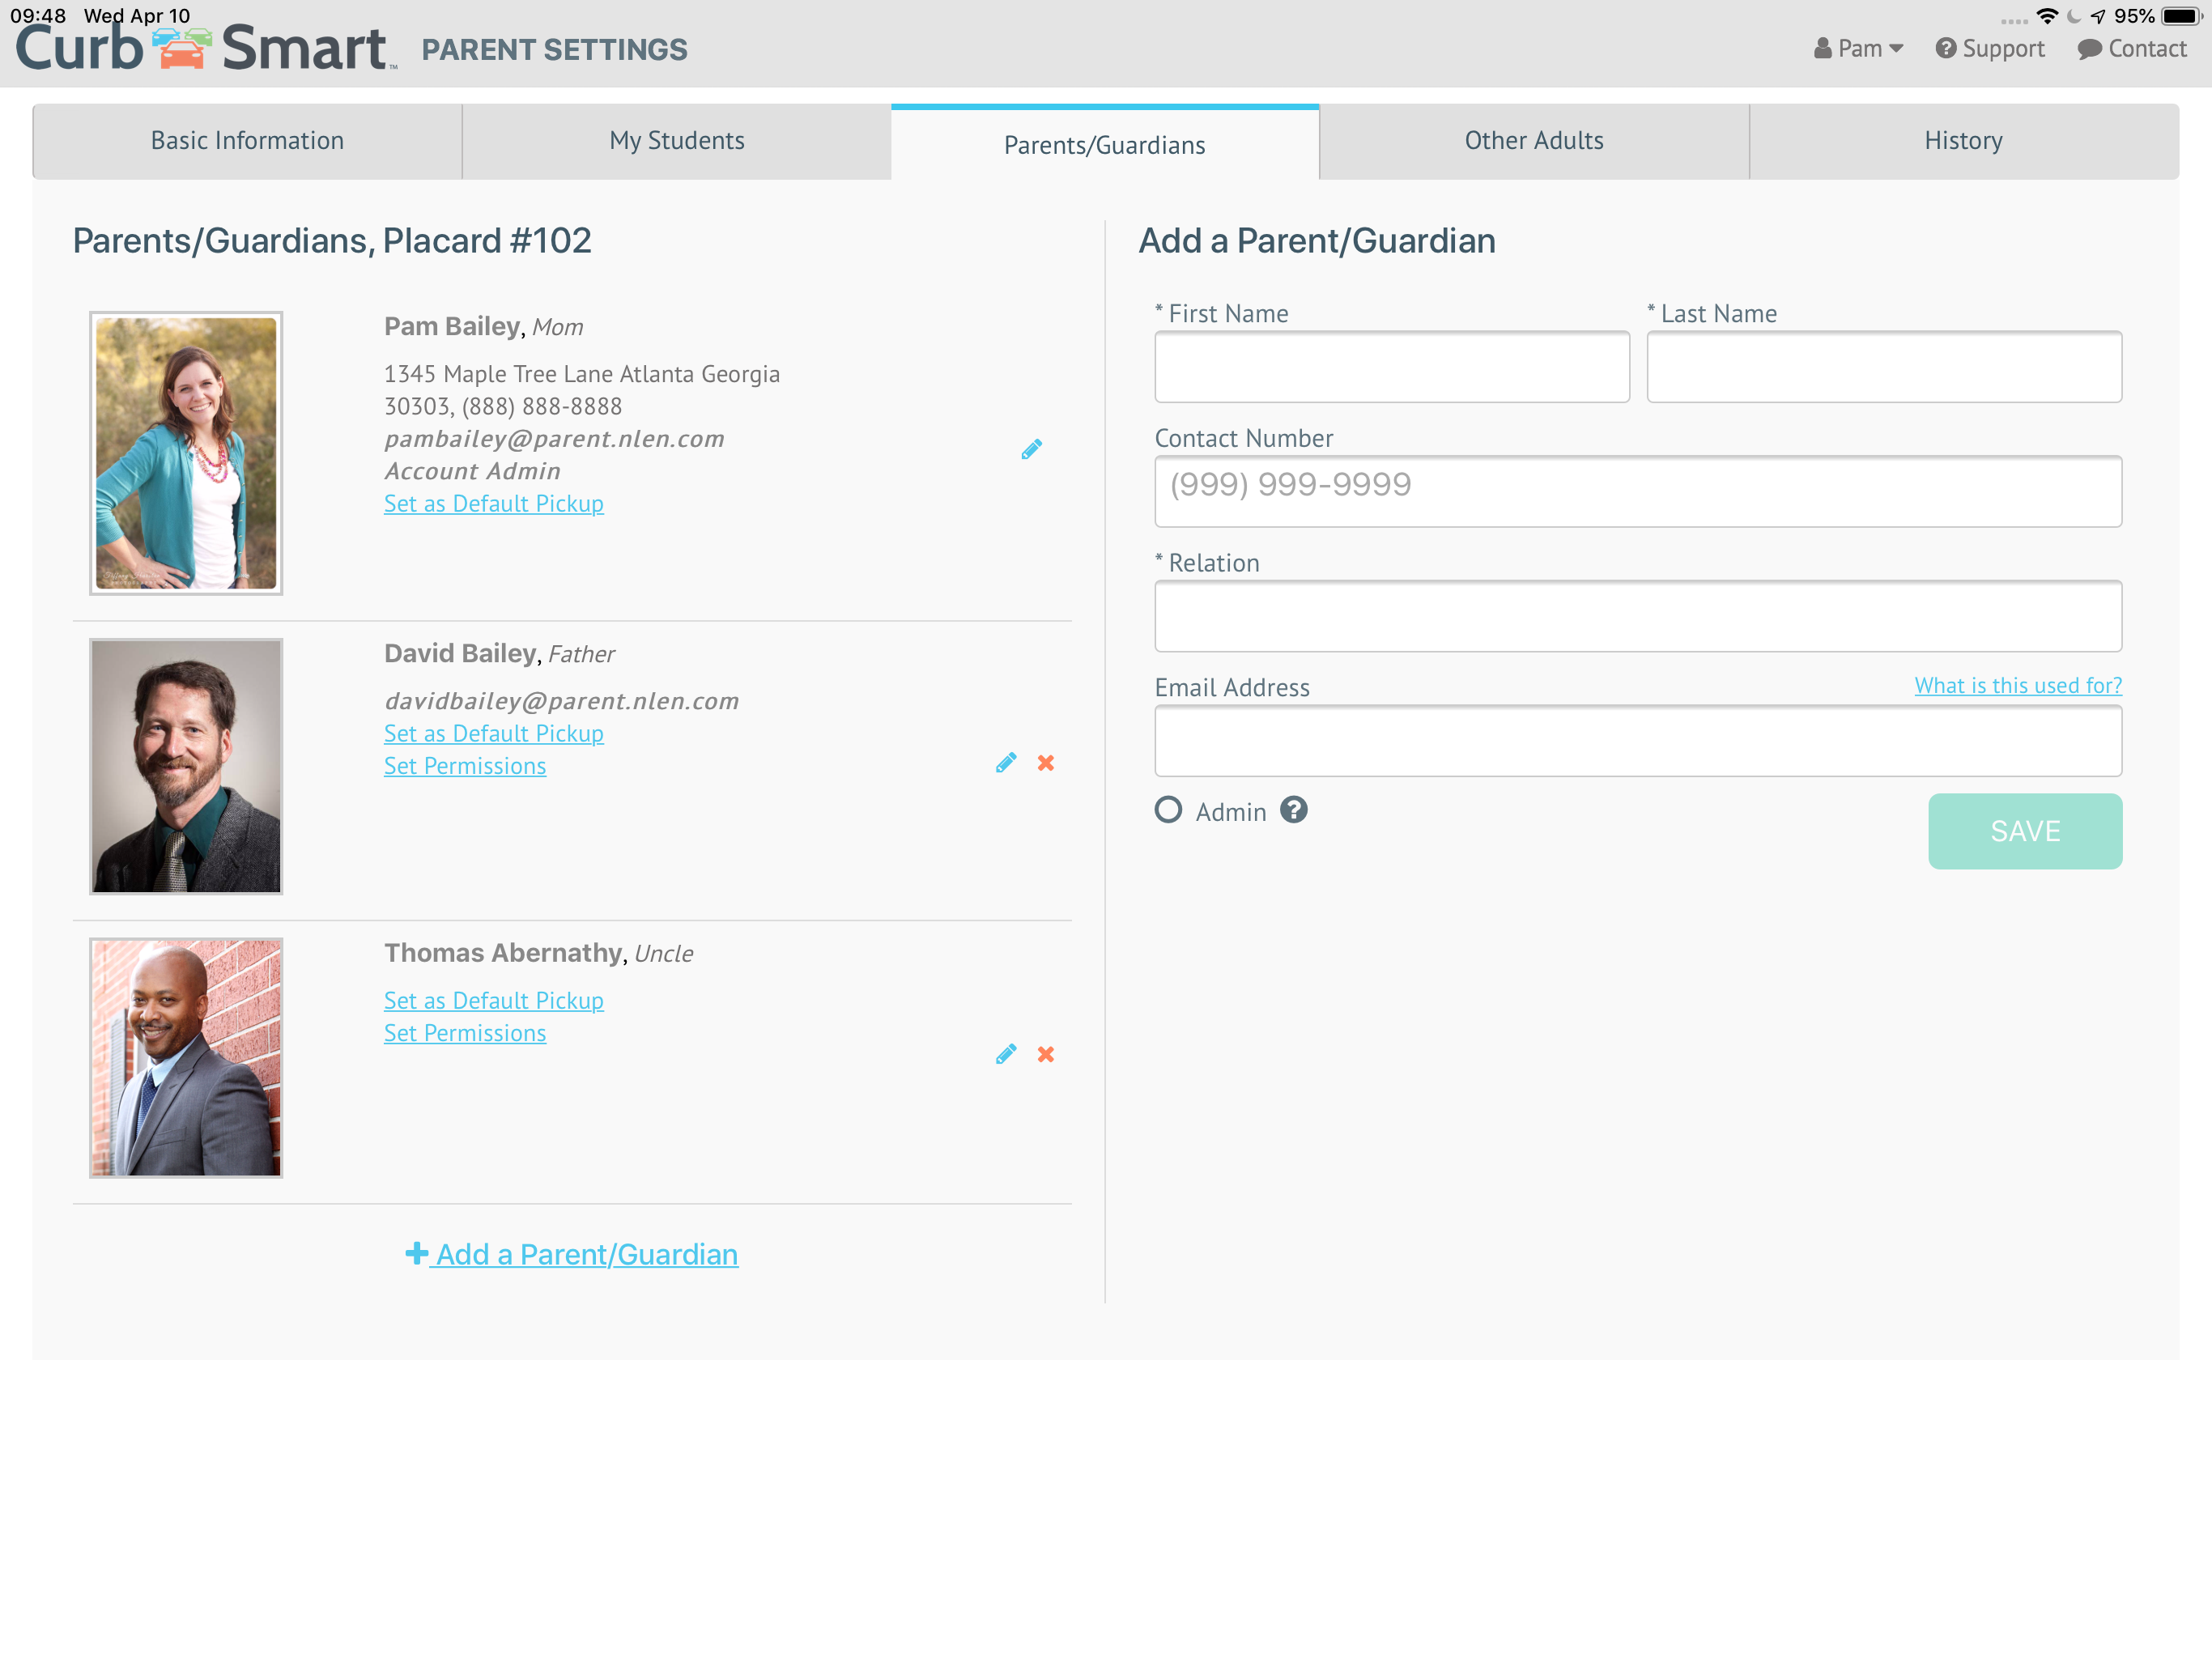Open Set Permissions for David Bailey
The height and width of the screenshot is (1658, 2212).
coord(465,766)
